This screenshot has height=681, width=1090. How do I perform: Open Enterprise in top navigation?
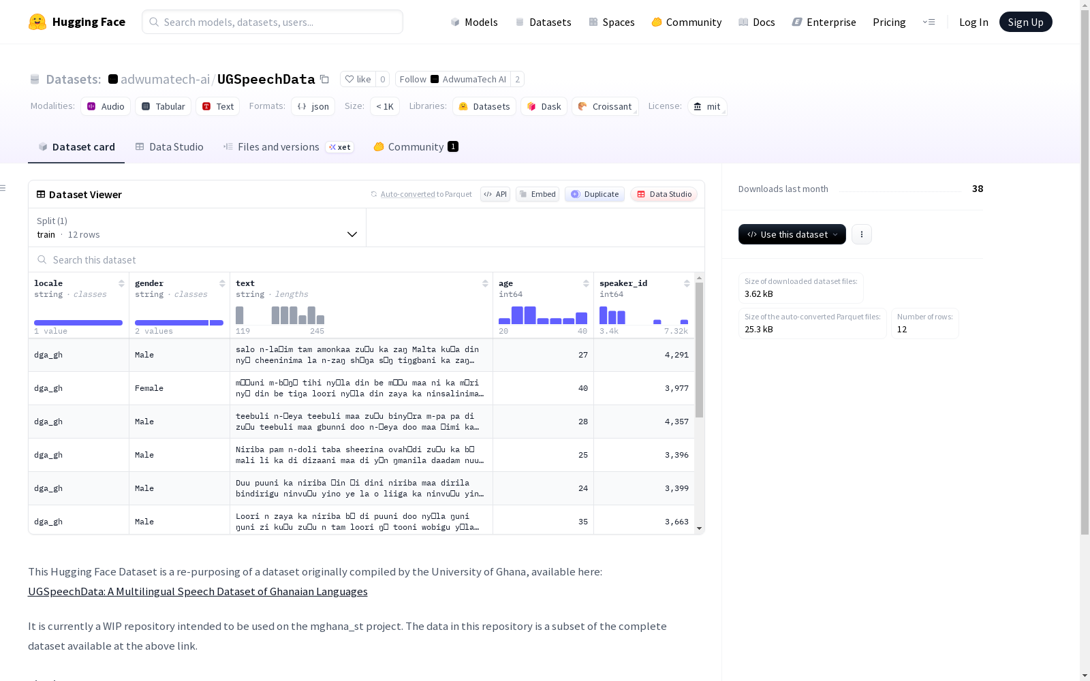(824, 22)
